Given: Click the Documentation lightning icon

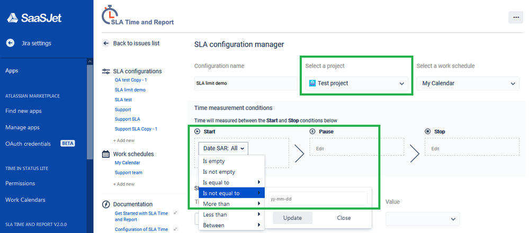Looking at the screenshot, I should pos(106,204).
